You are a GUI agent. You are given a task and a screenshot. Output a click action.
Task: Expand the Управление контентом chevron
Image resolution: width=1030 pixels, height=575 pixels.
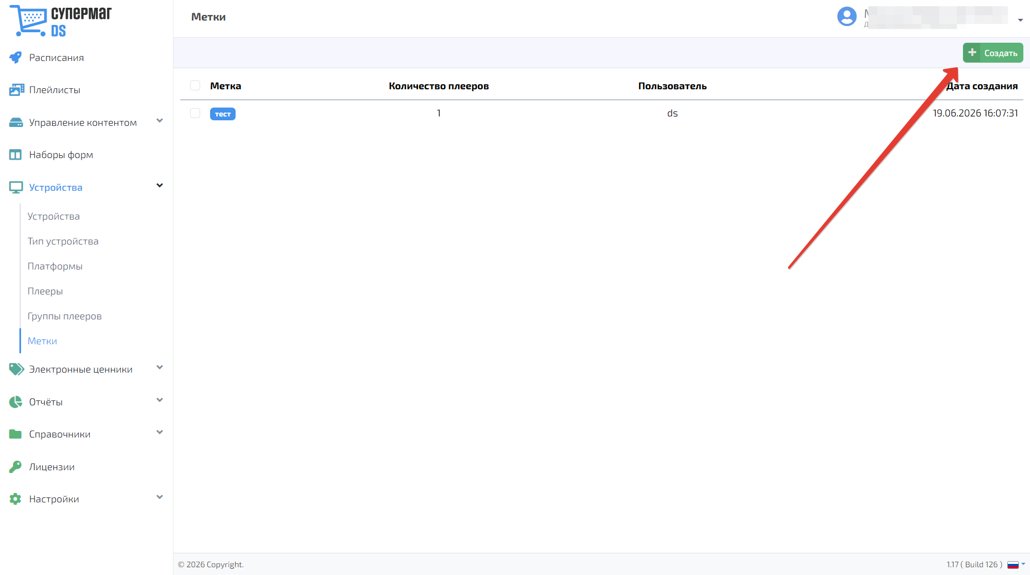click(x=160, y=120)
